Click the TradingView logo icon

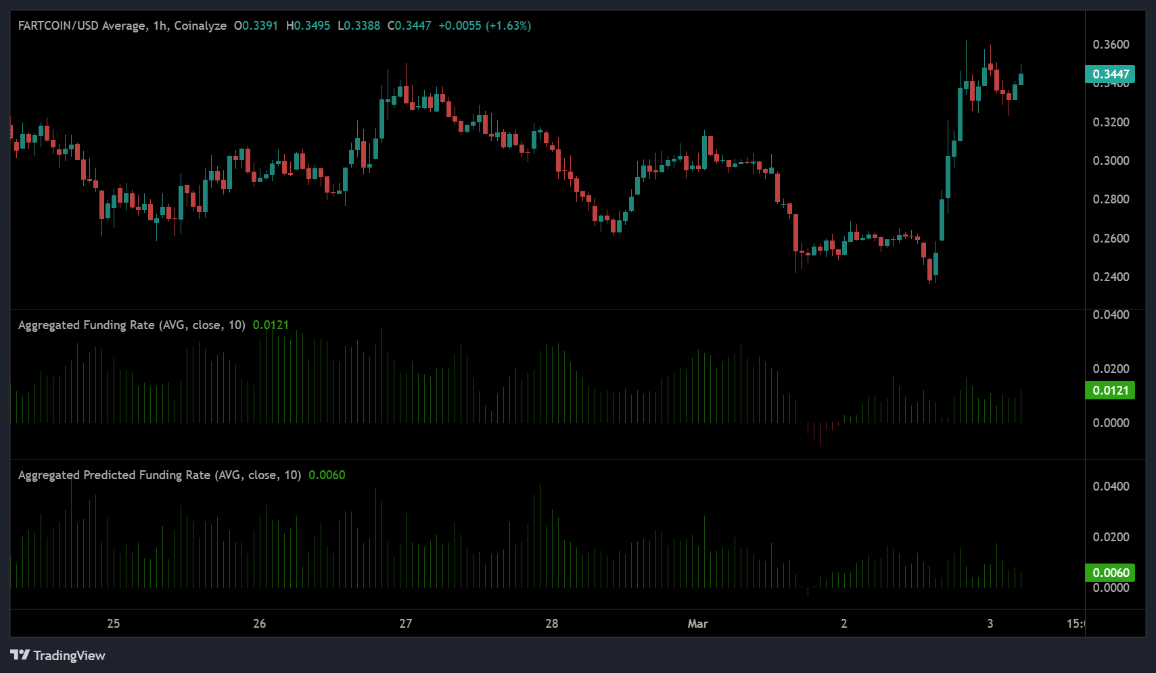[20, 655]
